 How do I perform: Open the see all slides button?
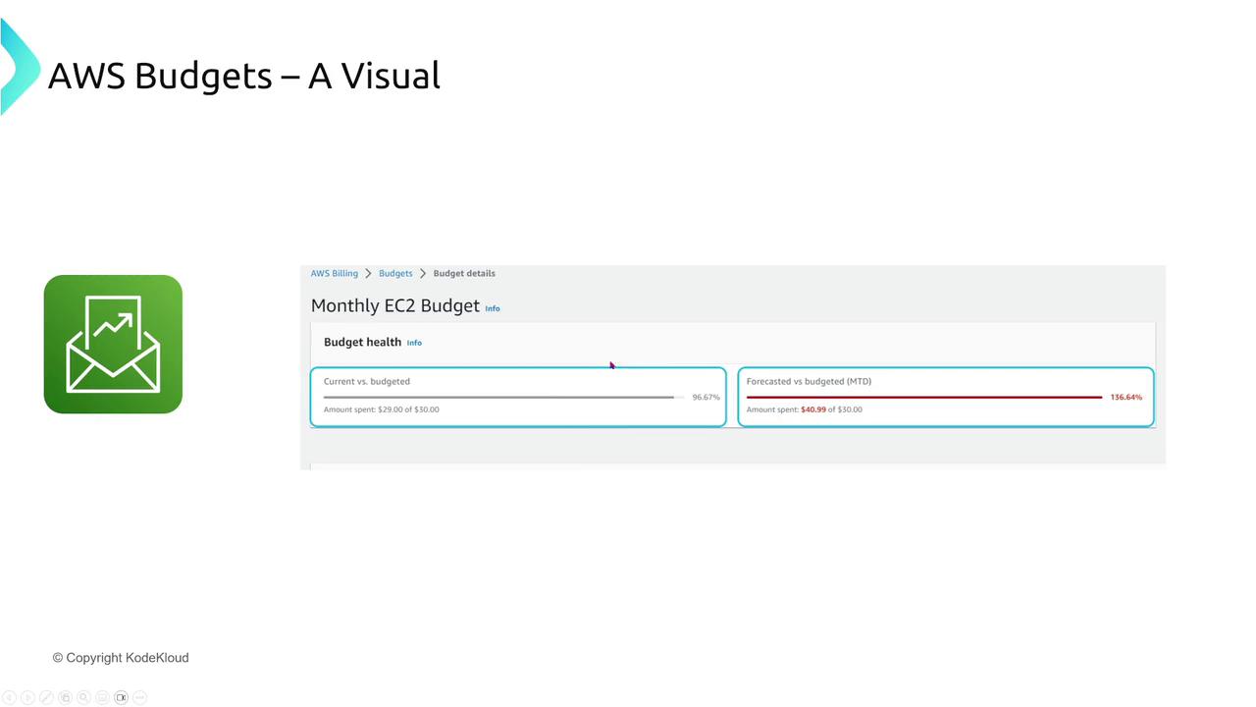click(65, 697)
